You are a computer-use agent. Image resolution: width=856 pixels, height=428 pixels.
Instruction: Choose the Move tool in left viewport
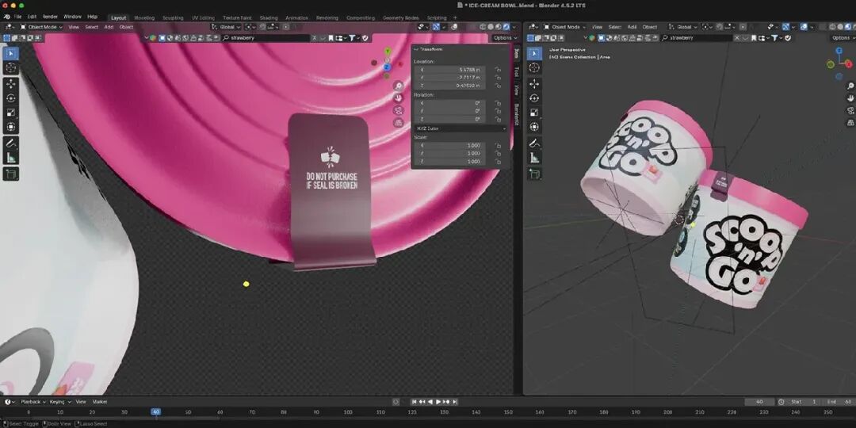point(11,84)
